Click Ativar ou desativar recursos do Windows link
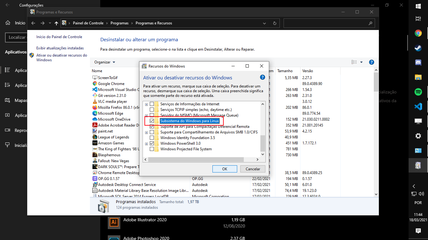 point(61,57)
